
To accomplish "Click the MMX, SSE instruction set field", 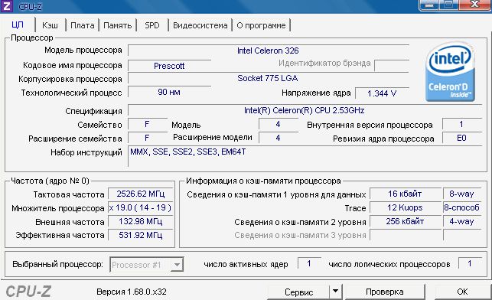I will 305,156.
